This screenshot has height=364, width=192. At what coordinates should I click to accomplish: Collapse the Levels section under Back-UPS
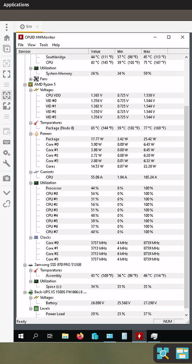point(31,309)
